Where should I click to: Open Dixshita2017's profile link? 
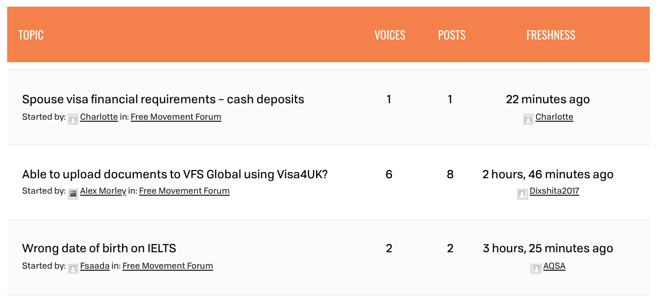pyautogui.click(x=555, y=191)
